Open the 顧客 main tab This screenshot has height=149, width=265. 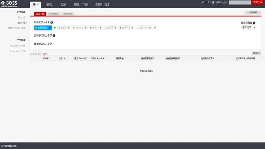coord(49,5)
